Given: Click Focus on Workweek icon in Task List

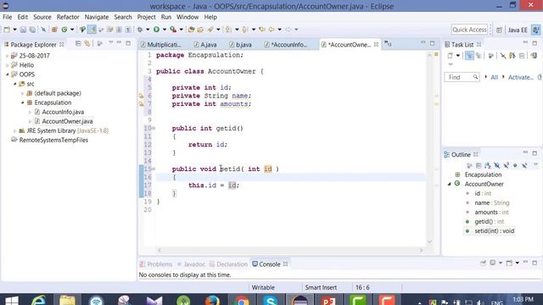Looking at the screenshot, I should coord(490,55).
